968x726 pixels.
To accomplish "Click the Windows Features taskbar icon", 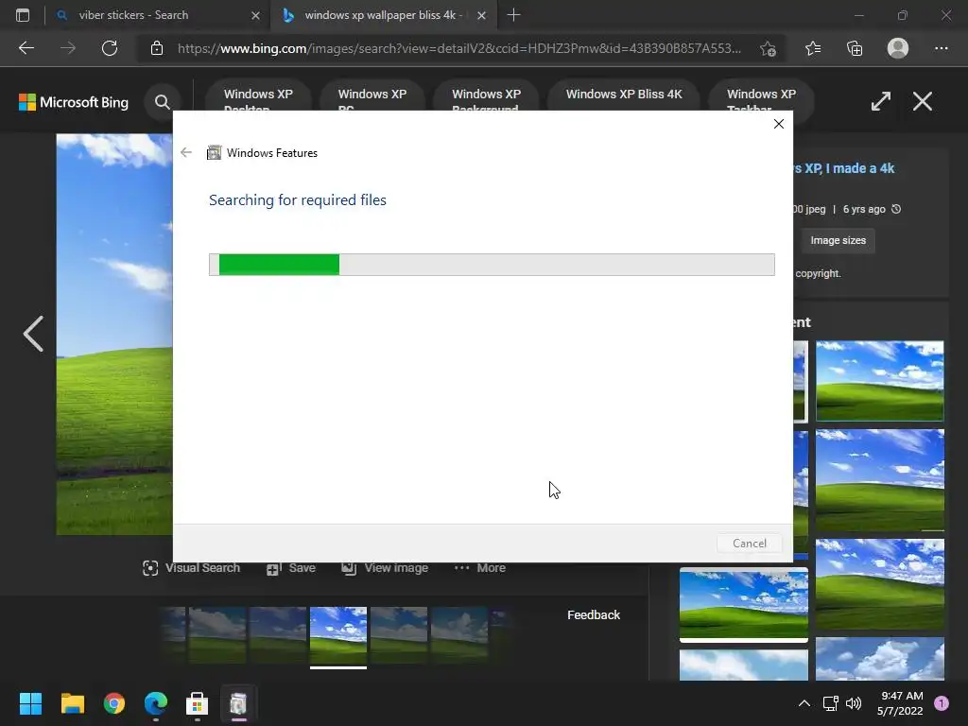I will pos(238,703).
